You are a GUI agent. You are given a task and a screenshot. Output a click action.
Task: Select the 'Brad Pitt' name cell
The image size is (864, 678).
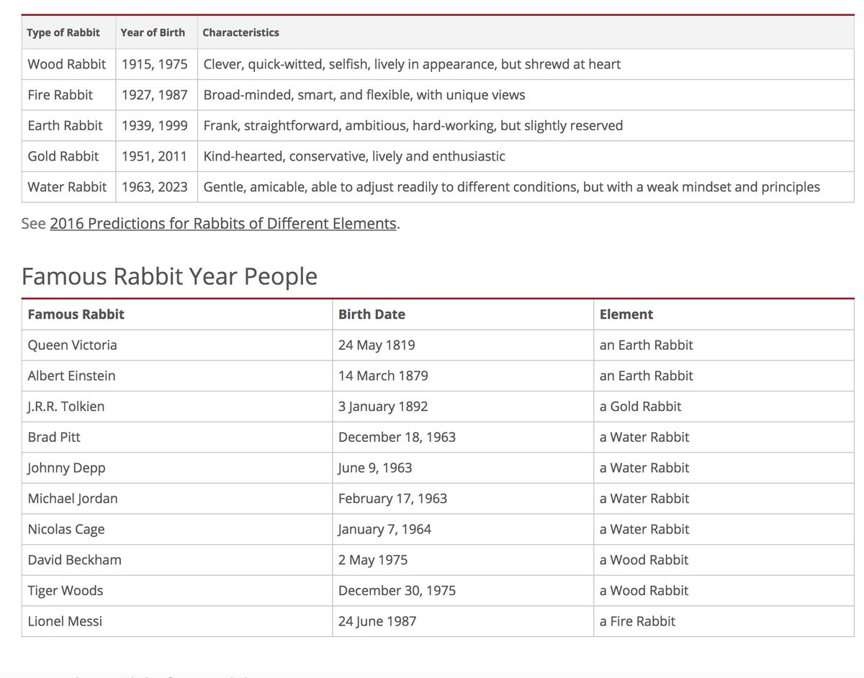point(176,437)
